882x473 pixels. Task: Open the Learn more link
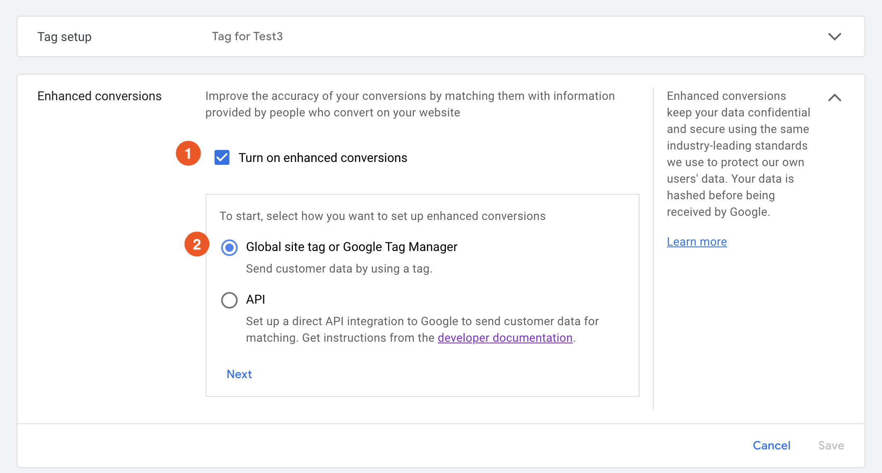click(x=697, y=241)
